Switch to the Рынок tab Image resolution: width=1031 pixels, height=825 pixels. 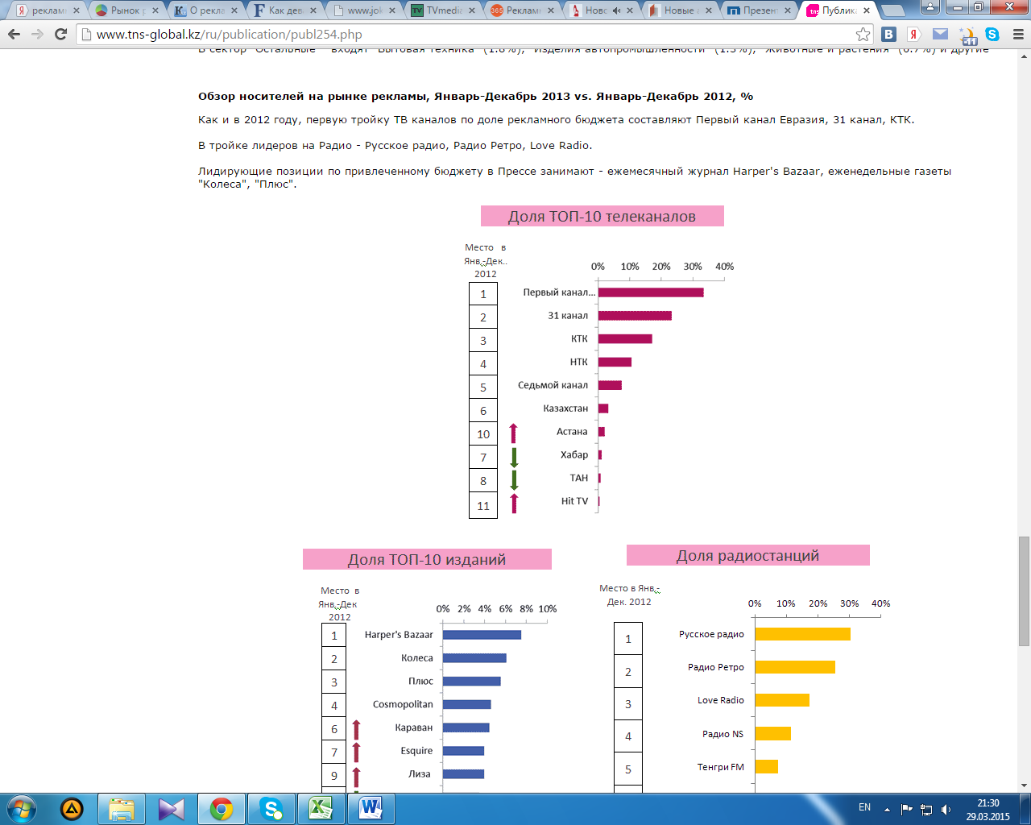coord(127,10)
